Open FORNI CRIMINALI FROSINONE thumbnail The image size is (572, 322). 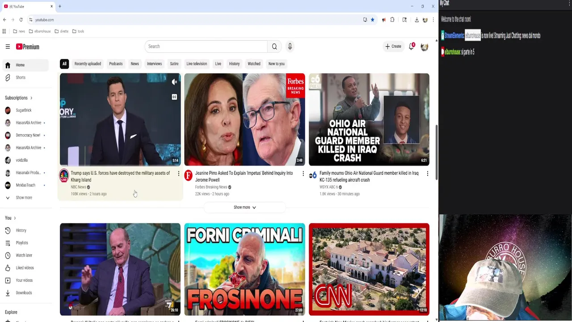click(244, 269)
